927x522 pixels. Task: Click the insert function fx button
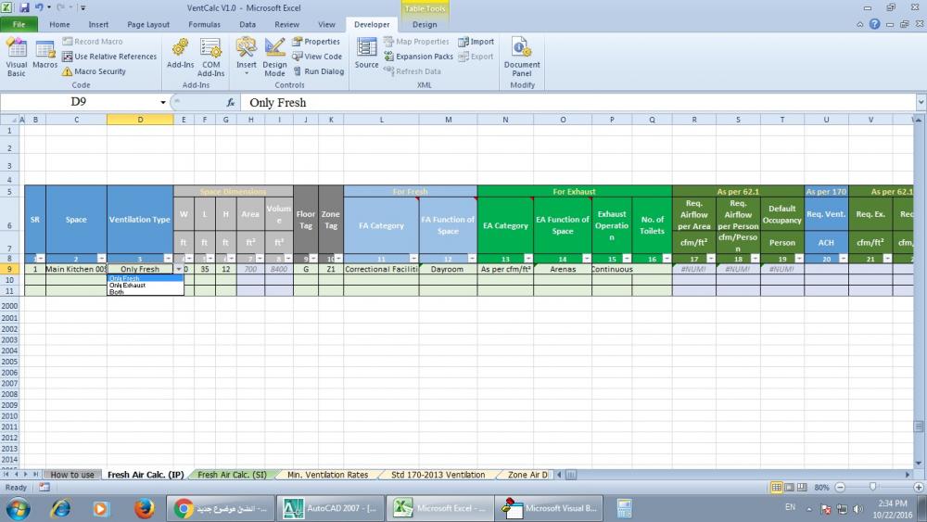pyautogui.click(x=231, y=102)
